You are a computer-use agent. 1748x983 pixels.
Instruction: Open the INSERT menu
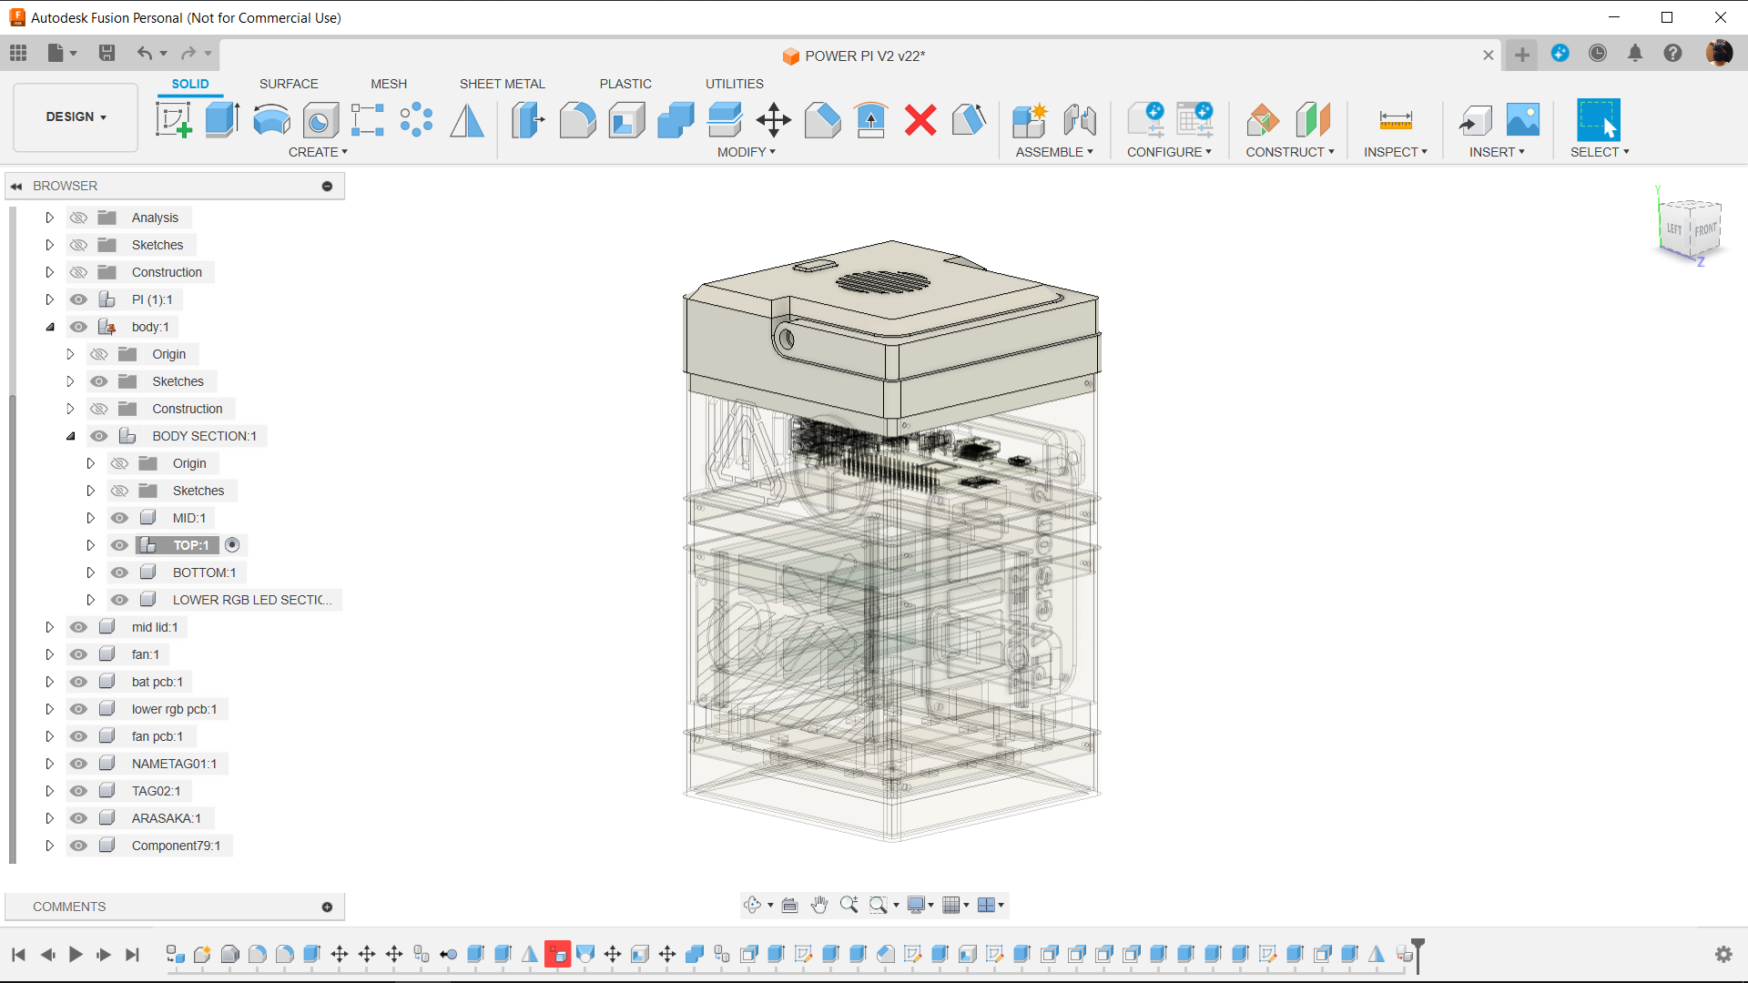pos(1497,152)
